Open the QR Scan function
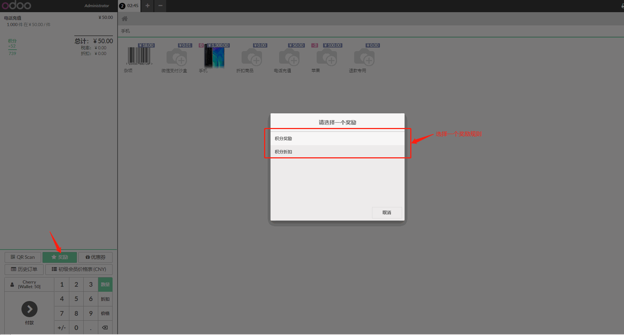Viewport: 624px width, 335px height. pyautogui.click(x=23, y=257)
